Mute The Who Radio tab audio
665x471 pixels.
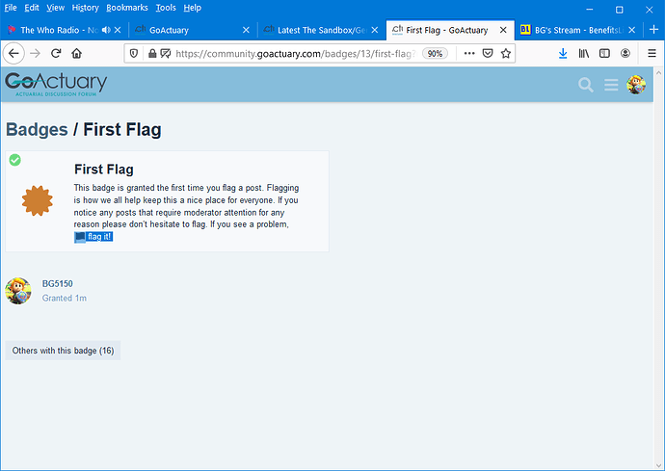pos(106,30)
